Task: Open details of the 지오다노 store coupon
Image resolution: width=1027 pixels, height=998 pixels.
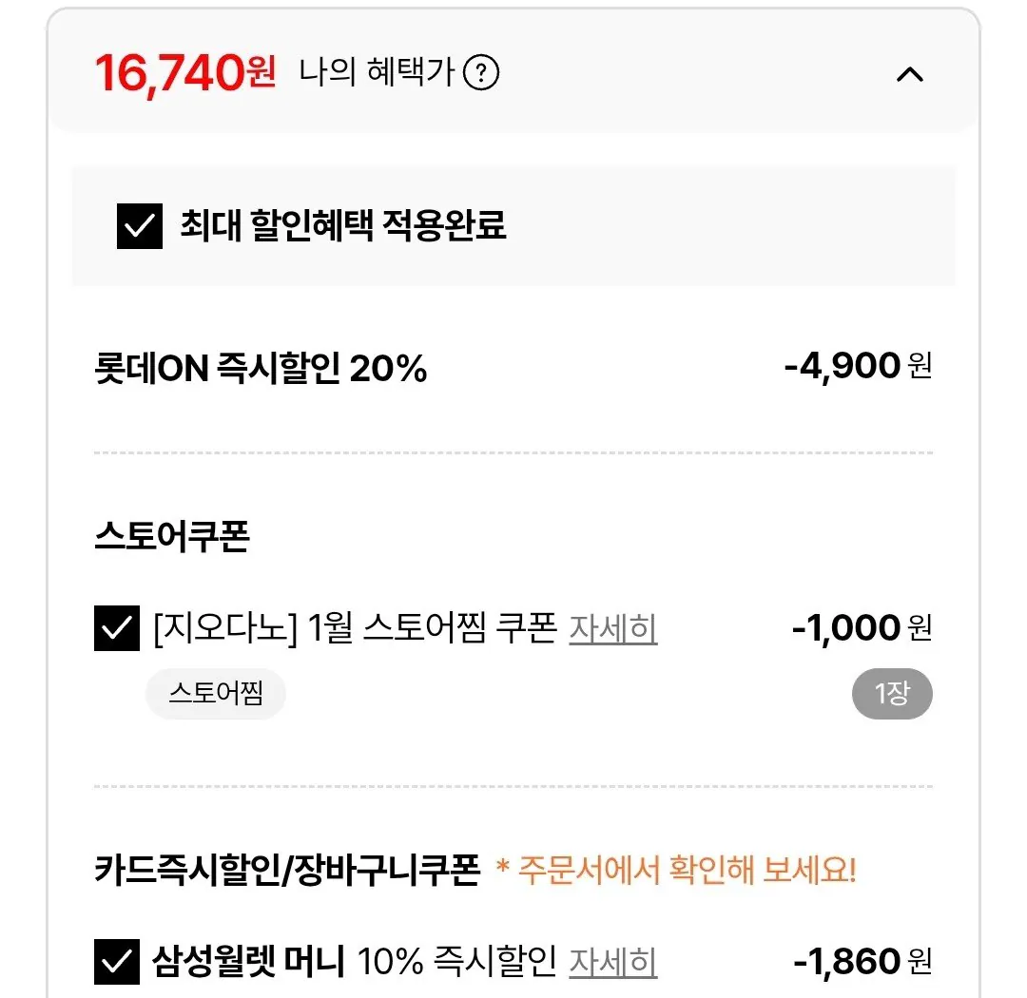Action: click(x=613, y=629)
